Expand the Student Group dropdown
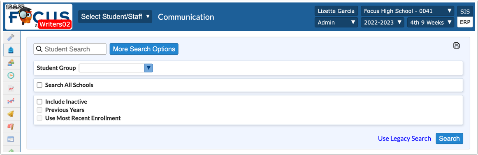 [x=116, y=68]
